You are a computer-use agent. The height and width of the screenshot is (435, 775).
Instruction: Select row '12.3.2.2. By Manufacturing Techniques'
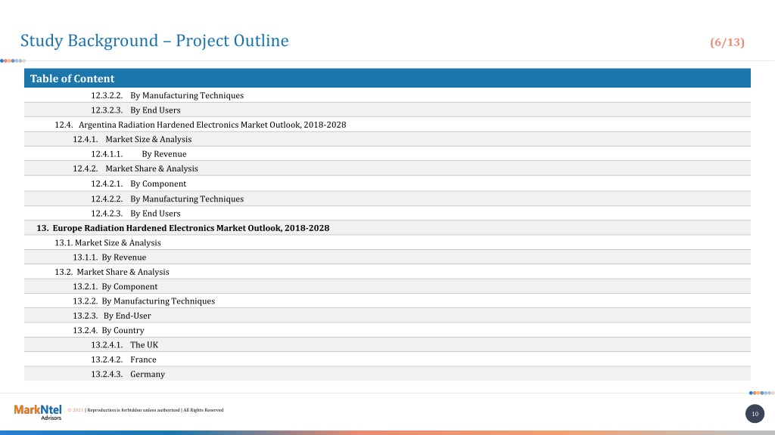point(387,95)
